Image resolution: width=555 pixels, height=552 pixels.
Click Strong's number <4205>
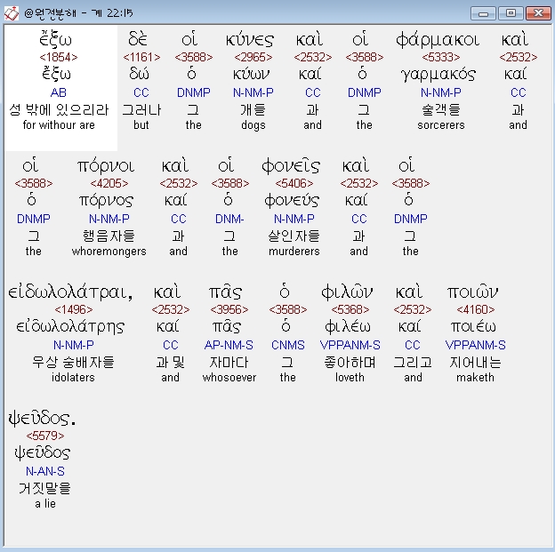point(109,183)
